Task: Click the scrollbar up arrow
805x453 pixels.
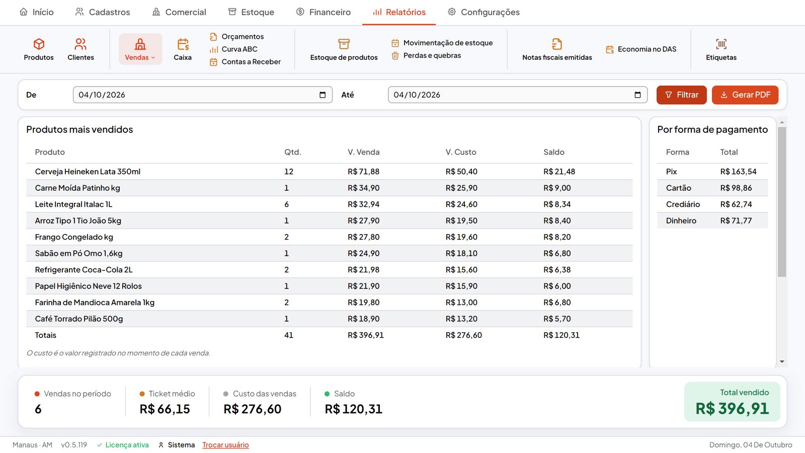Action: pos(782,122)
